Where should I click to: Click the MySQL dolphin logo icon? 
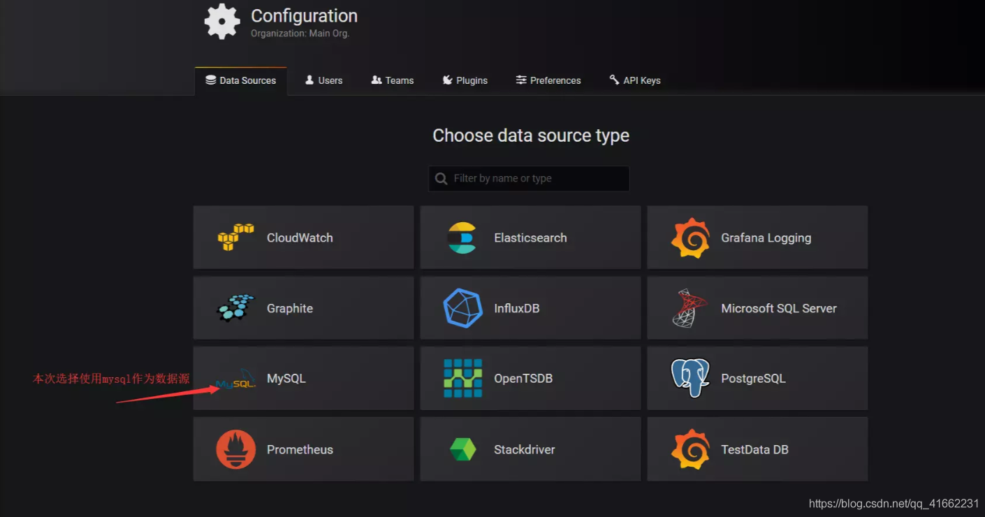click(x=235, y=379)
